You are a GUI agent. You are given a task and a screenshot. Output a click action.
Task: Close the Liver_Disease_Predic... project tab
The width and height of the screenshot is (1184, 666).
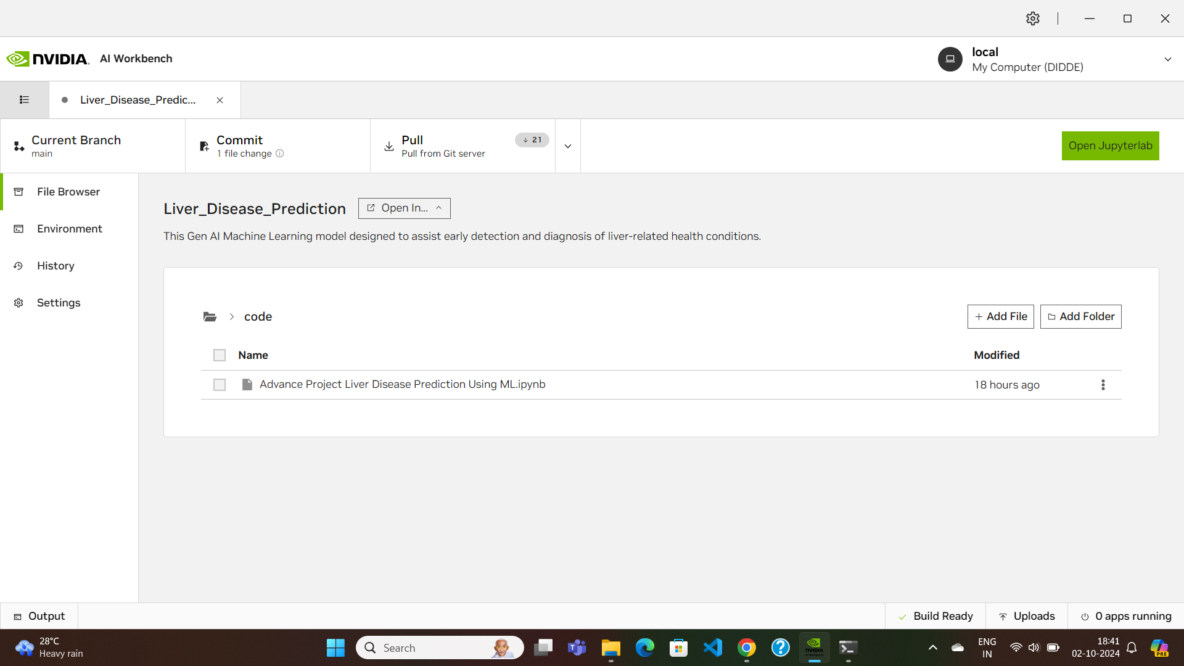(x=220, y=101)
